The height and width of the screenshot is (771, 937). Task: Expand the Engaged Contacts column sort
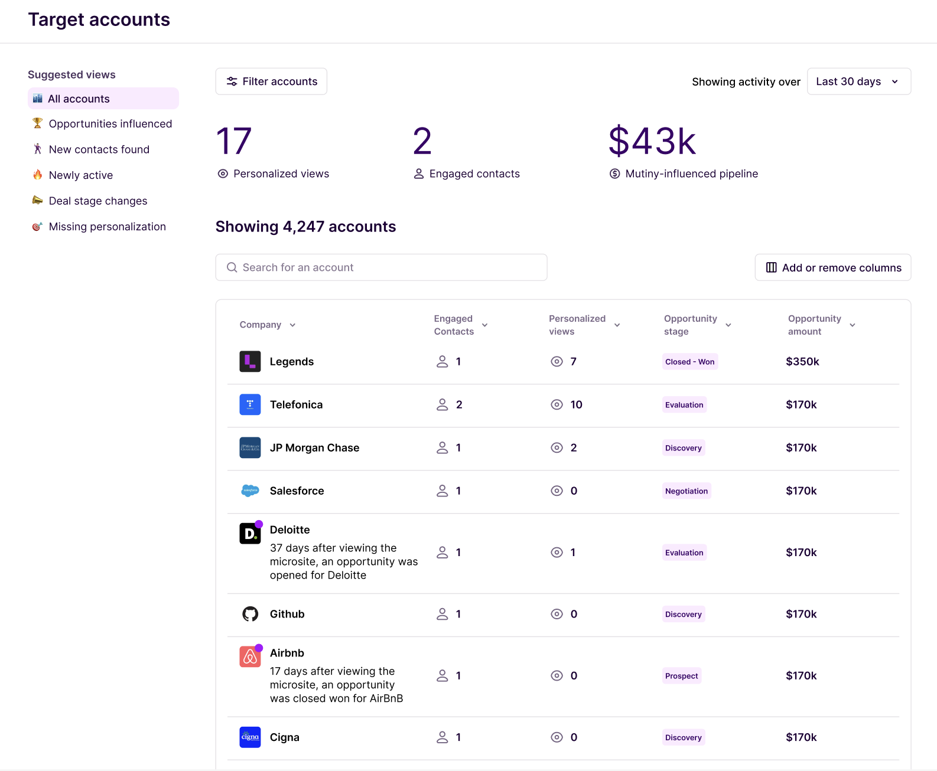pyautogui.click(x=484, y=325)
